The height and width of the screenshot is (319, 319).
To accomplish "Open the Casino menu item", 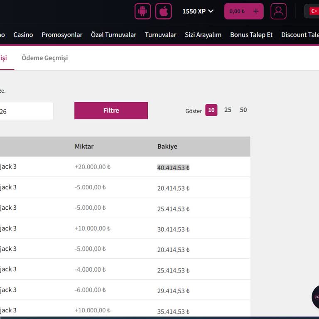I will (23, 35).
